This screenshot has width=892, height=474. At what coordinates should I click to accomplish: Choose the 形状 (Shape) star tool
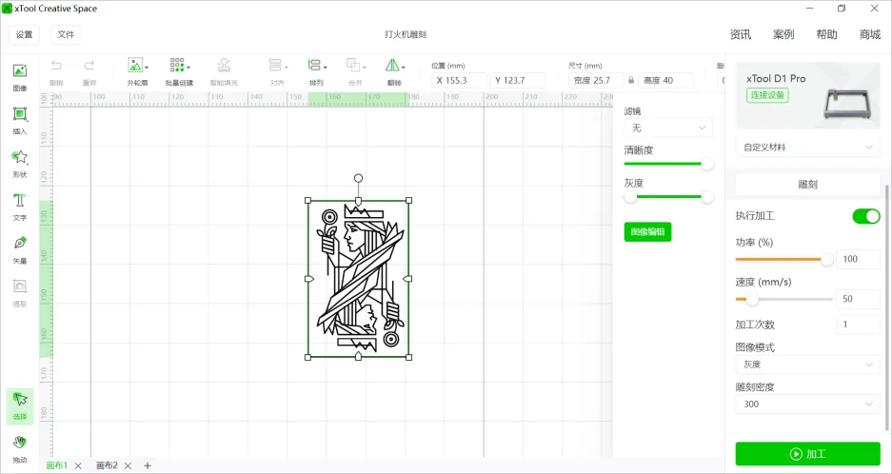click(20, 164)
